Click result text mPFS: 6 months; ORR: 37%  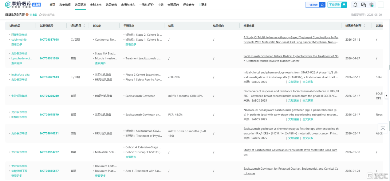coord(185,96)
